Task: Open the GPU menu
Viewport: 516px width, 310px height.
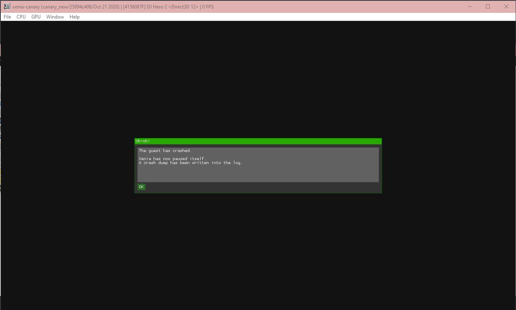Action: [36, 17]
